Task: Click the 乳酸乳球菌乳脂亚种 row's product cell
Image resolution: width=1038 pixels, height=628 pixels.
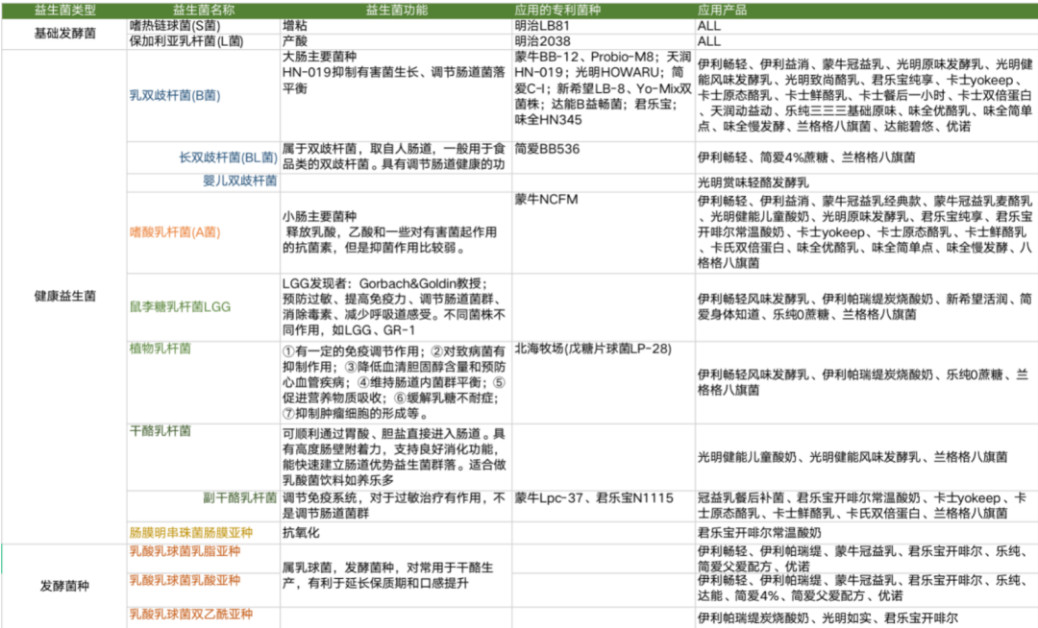Action: tap(866, 559)
